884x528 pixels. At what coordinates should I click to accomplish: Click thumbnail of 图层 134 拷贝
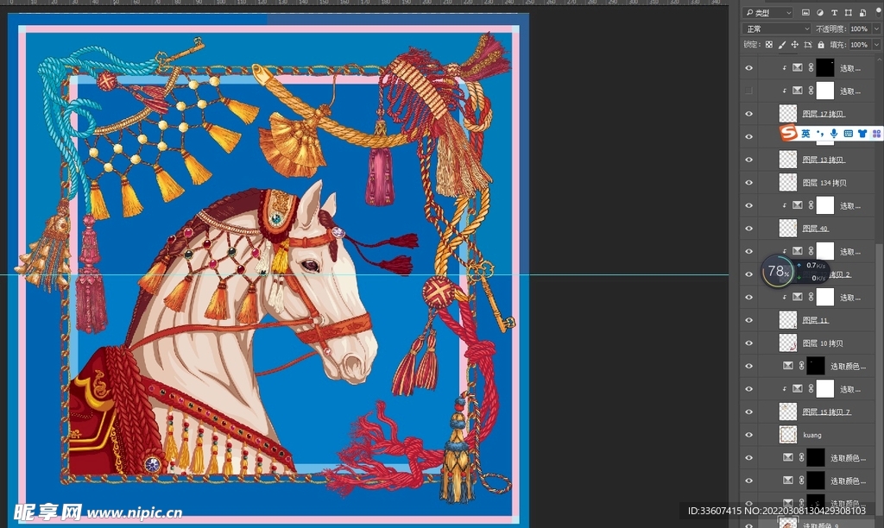click(x=787, y=183)
